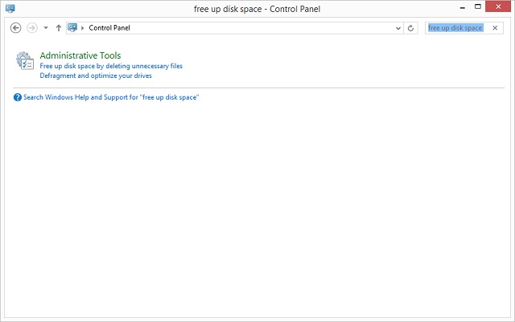The width and height of the screenshot is (515, 322).
Task: Maximize the Control Panel window
Action: click(x=478, y=6)
